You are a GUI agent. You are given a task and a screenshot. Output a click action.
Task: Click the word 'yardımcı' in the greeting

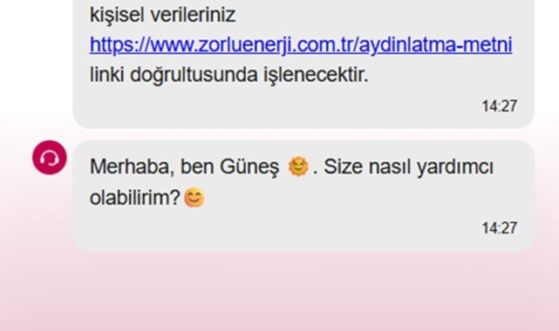pos(455,166)
